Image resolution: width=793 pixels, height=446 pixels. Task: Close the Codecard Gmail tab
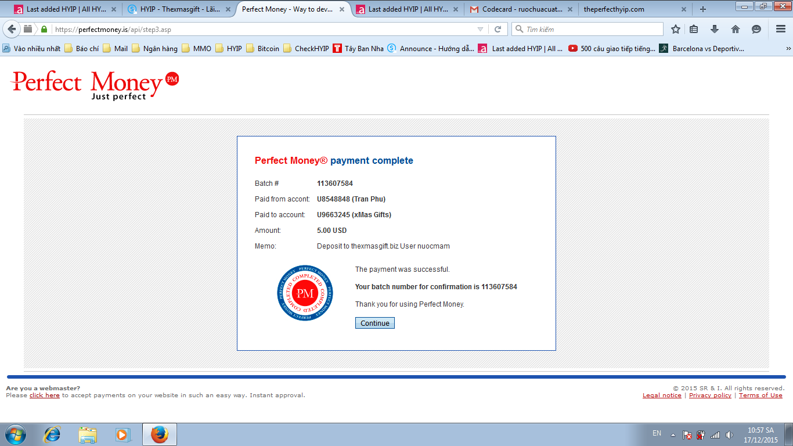tap(570, 9)
